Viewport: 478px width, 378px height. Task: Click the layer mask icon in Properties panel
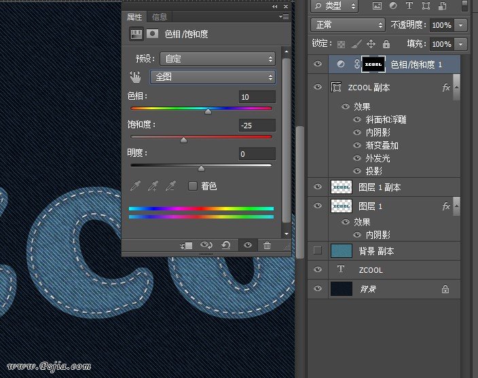(152, 33)
